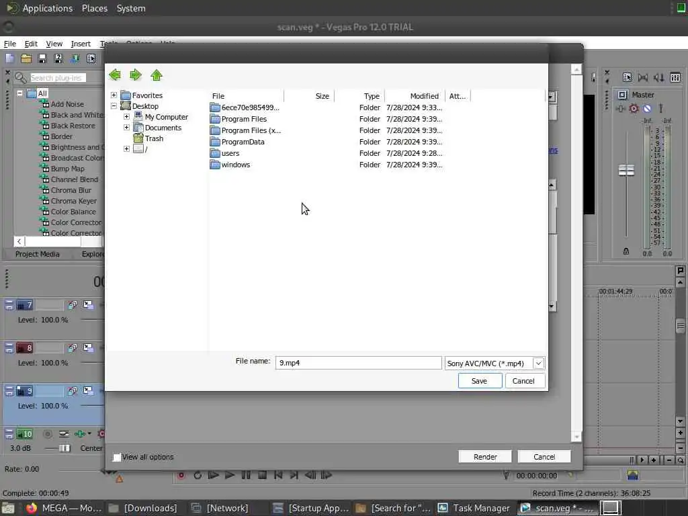The height and width of the screenshot is (516, 688).
Task: Click track 7 motion blur/compositing icon
Action: pos(73,305)
